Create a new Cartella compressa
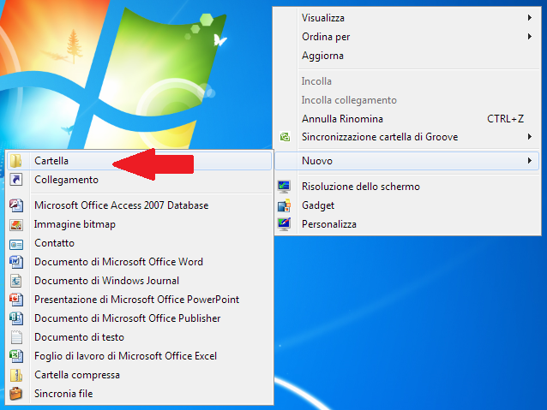This screenshot has width=547, height=410. pos(139,374)
